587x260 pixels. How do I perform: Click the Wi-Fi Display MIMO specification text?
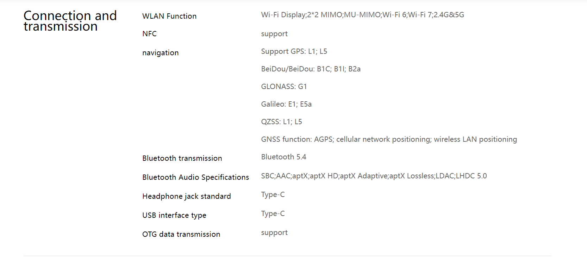(x=362, y=15)
